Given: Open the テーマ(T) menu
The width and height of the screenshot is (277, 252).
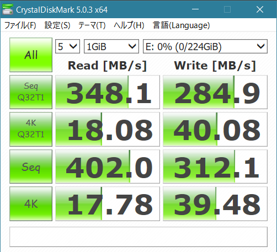Looking at the screenshot, I should click(92, 25).
